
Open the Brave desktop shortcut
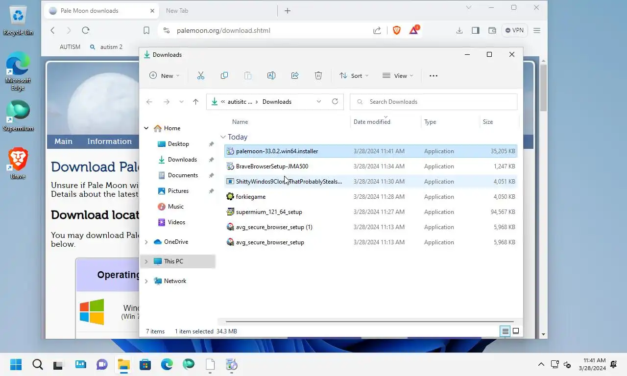[18, 164]
